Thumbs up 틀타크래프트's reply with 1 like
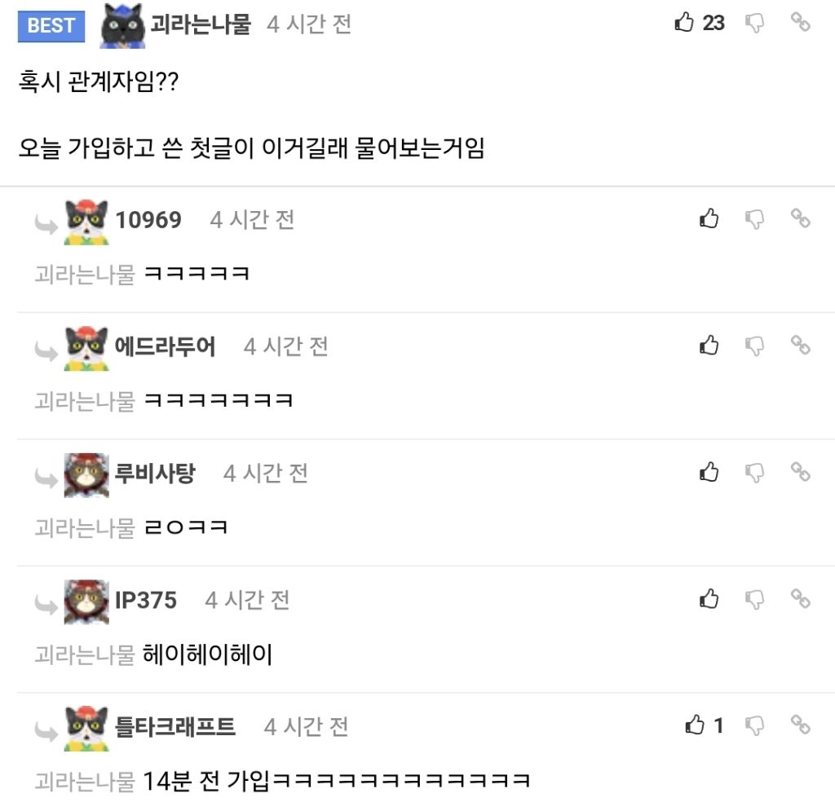Viewport: 835px width, 811px height. (695, 725)
